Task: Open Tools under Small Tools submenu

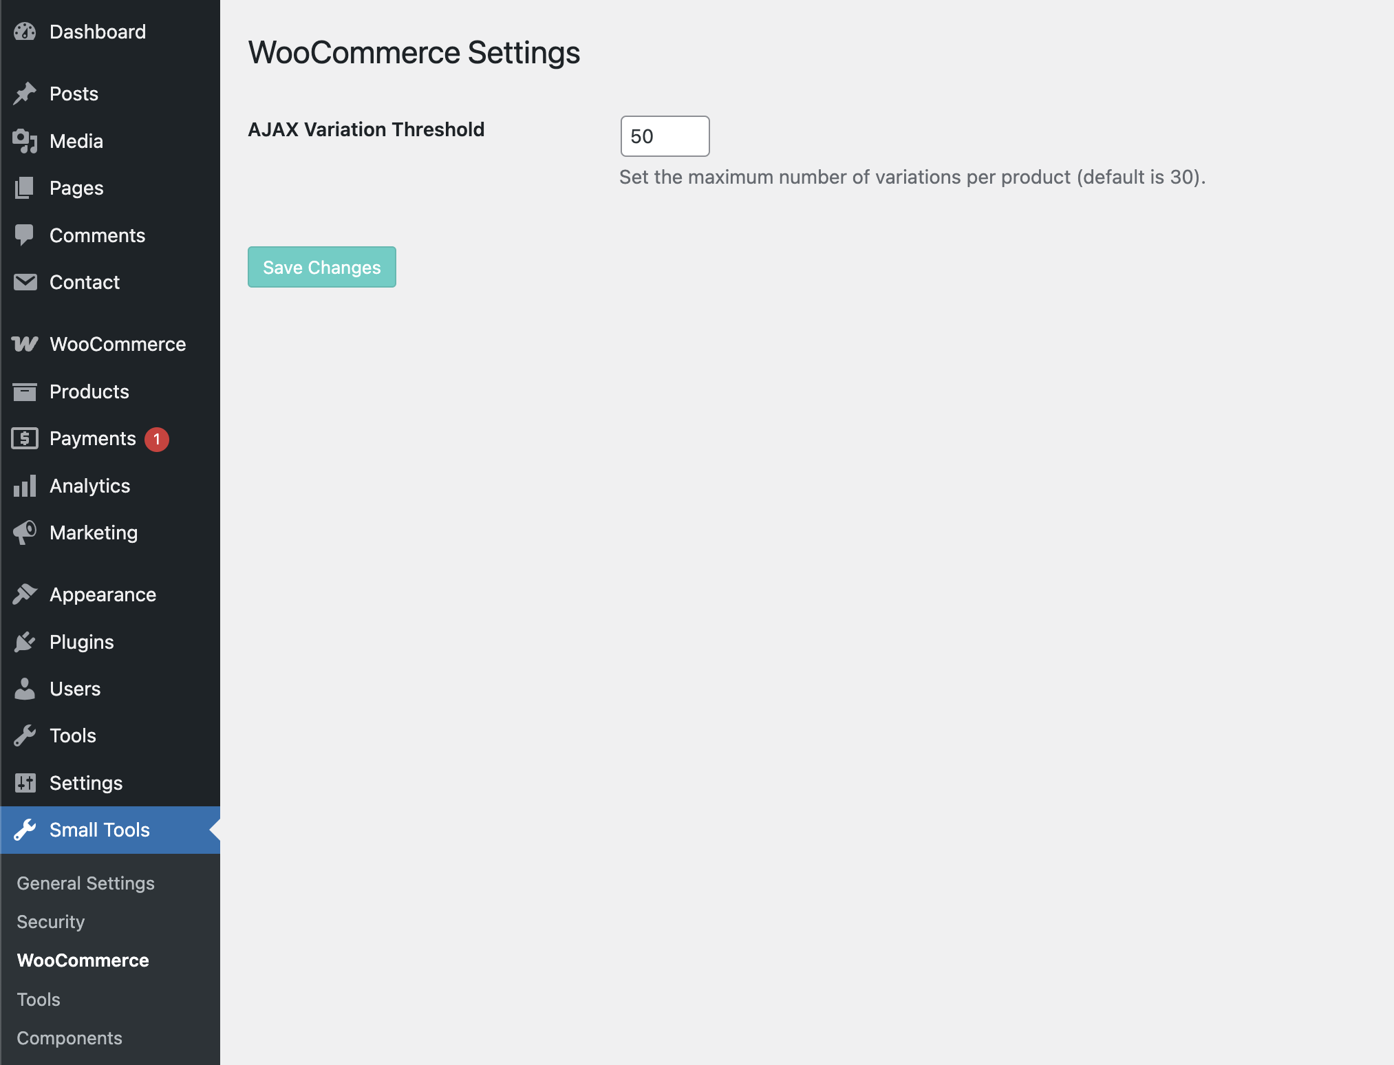Action: click(39, 1000)
